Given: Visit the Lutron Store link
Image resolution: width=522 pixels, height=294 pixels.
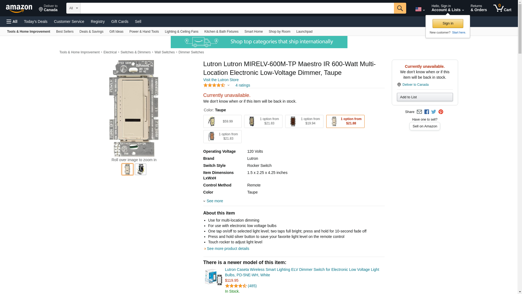Looking at the screenshot, I should click(221, 80).
